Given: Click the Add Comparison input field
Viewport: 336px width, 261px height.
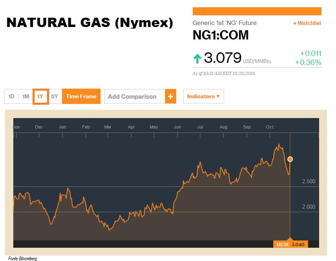Looking at the screenshot, I should [x=134, y=96].
